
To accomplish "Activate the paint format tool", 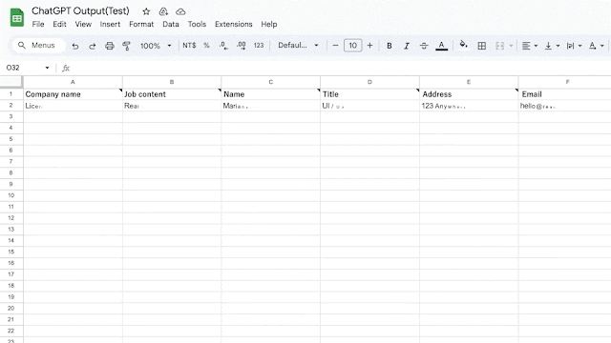I will 126,46.
